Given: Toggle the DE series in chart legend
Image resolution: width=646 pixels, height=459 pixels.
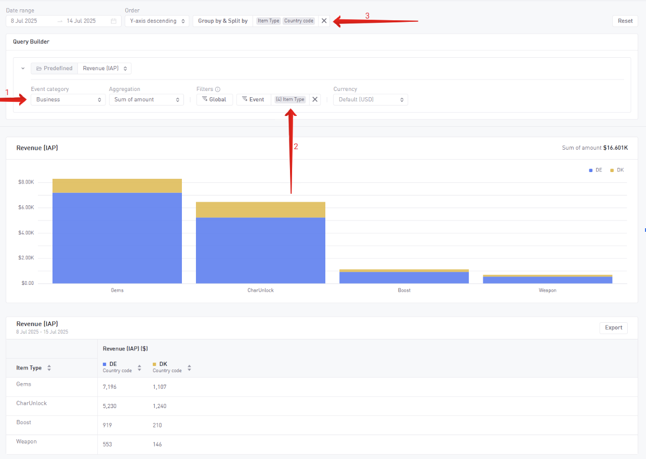Looking at the screenshot, I should (595, 170).
